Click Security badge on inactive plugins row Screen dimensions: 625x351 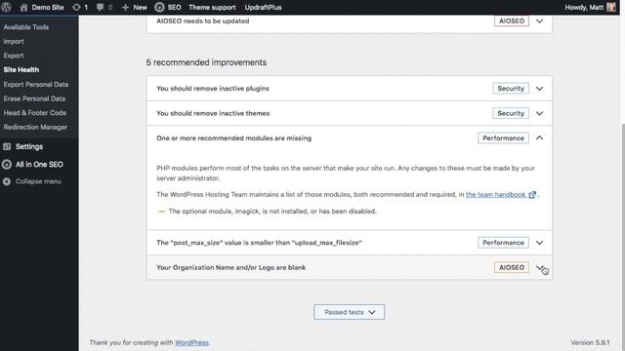(511, 89)
